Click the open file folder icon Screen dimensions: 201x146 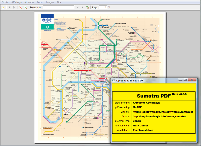[3, 8]
